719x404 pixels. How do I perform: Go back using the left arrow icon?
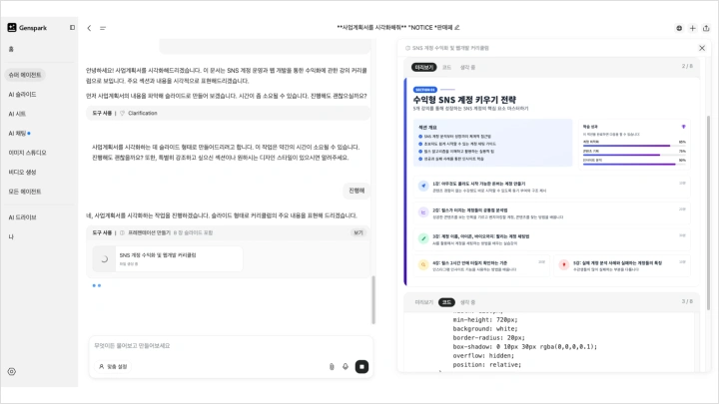click(89, 28)
